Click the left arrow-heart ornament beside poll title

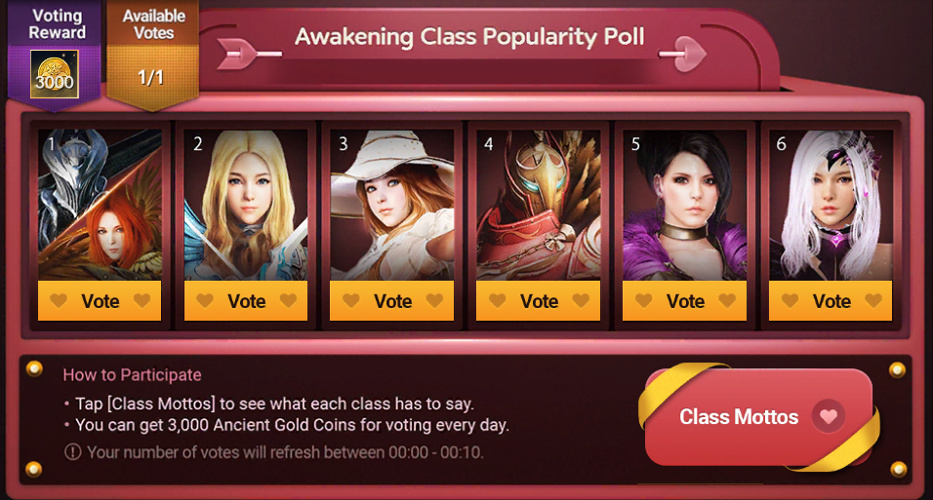click(249, 54)
